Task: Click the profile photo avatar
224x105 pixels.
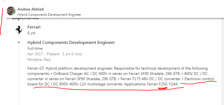Action: [11, 11]
